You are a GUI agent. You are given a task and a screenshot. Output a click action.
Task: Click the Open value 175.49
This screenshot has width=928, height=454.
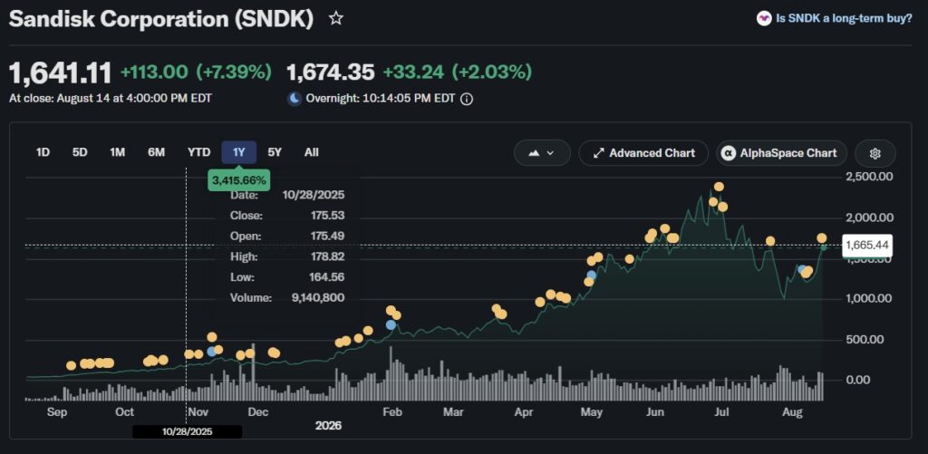tap(328, 236)
